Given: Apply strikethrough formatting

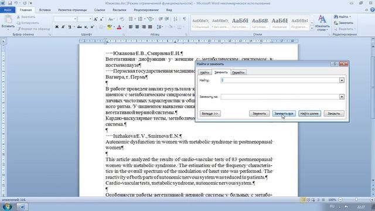Looking at the screenshot, I should pos(80,27).
